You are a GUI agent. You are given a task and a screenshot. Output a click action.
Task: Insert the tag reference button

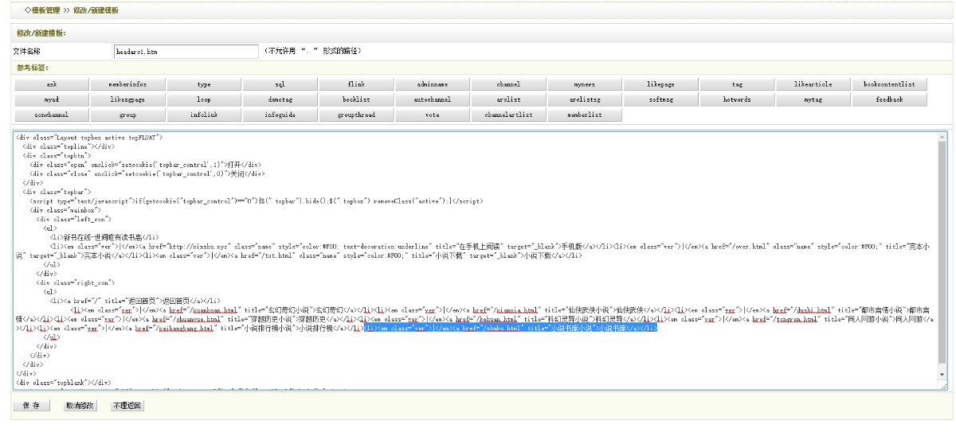tap(738, 84)
